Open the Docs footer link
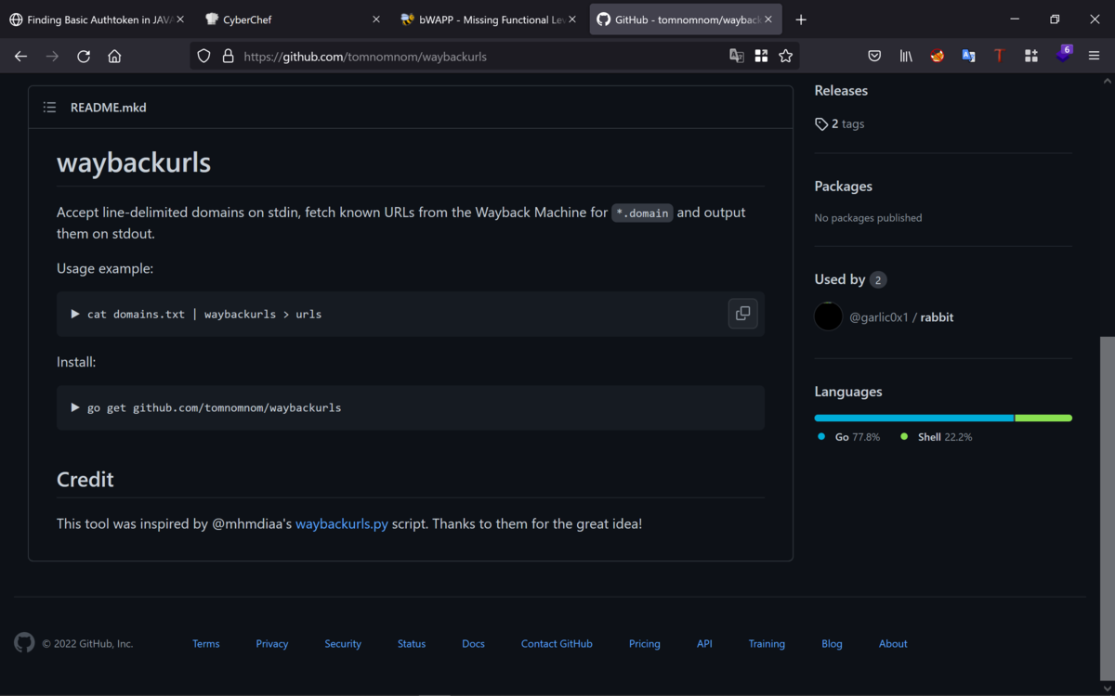The image size is (1115, 696). [x=474, y=643]
